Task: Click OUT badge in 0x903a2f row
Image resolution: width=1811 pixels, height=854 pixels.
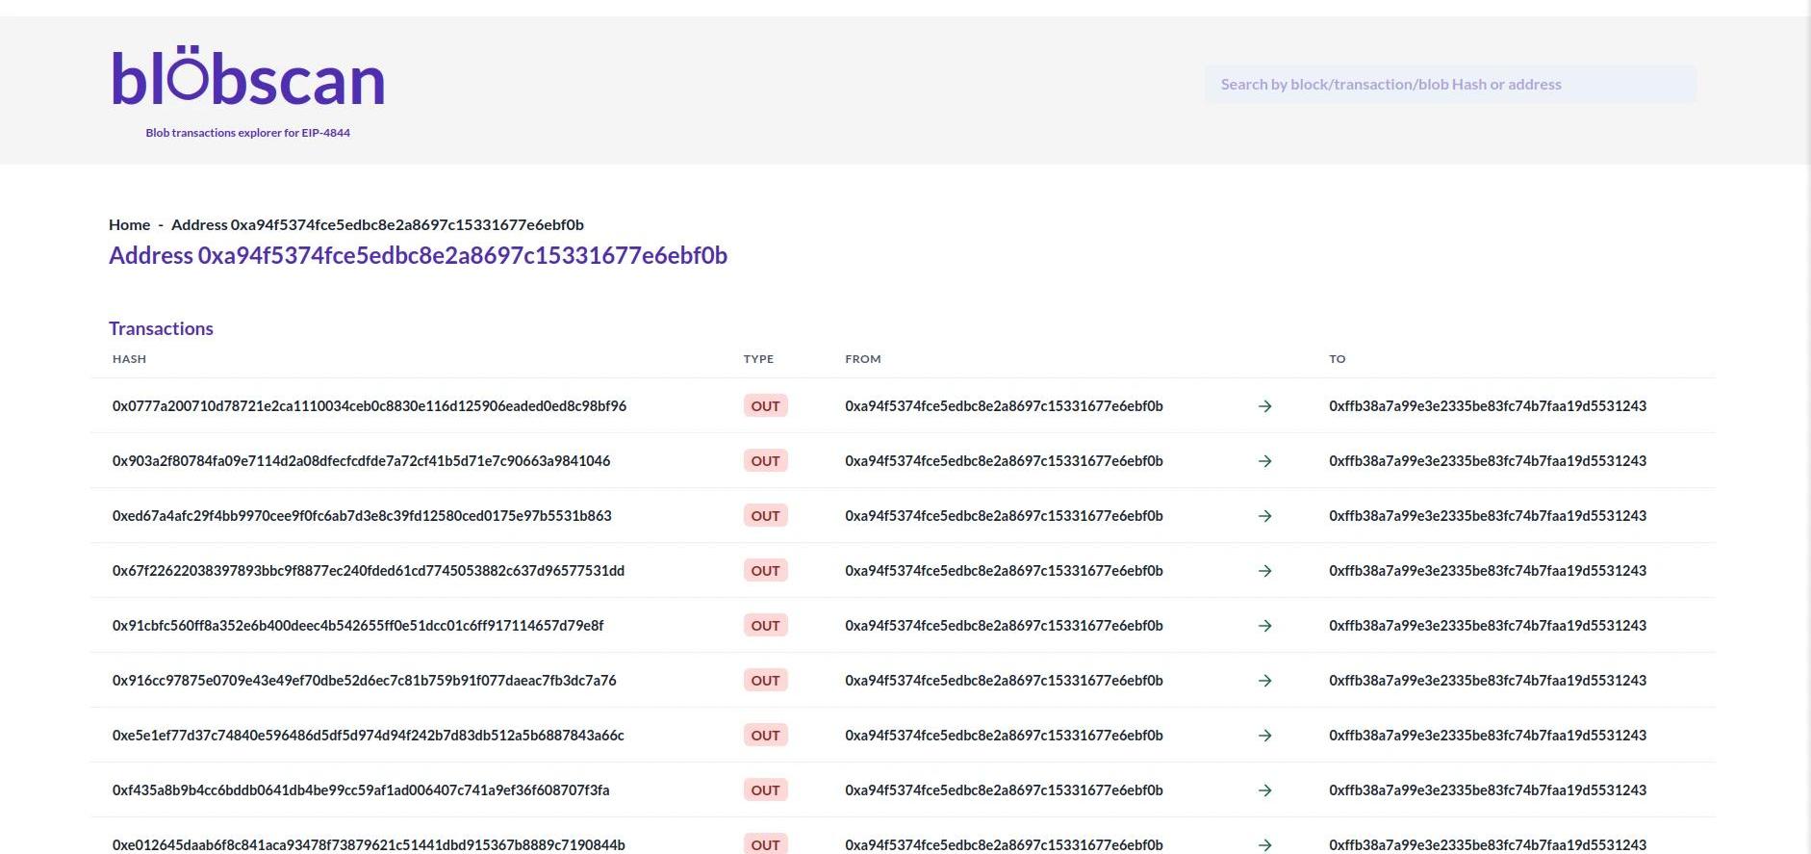Action: coord(766,461)
